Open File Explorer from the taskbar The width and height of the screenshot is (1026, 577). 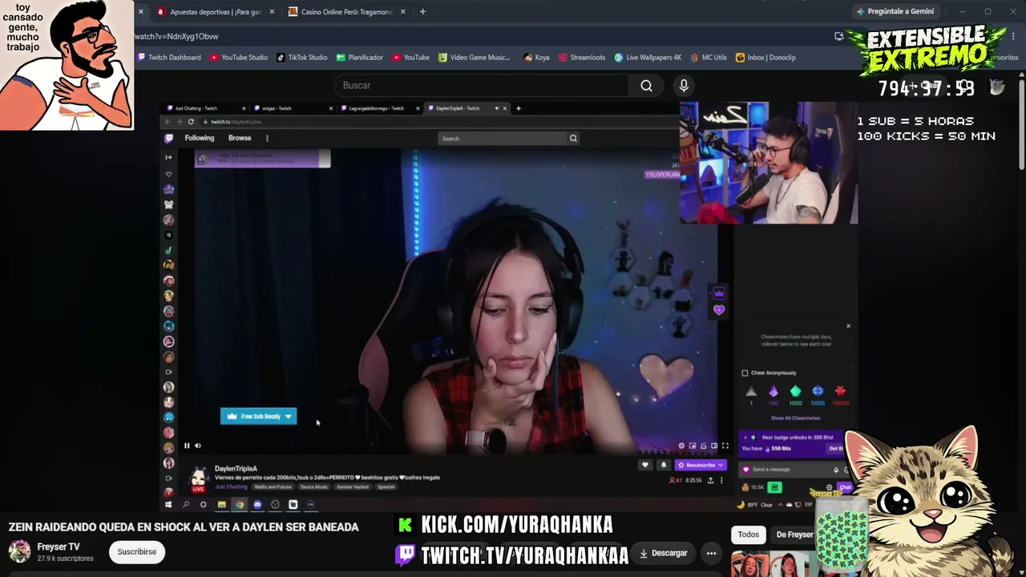point(222,505)
